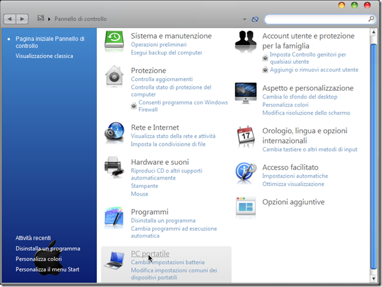This screenshot has height=287, width=382.
Task: Open Controlla aggiornamenti link
Action: 162,79
